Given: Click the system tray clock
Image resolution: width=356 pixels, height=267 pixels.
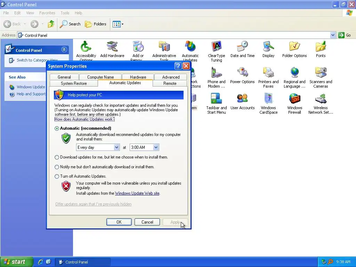Looking at the screenshot, I should [343, 262].
